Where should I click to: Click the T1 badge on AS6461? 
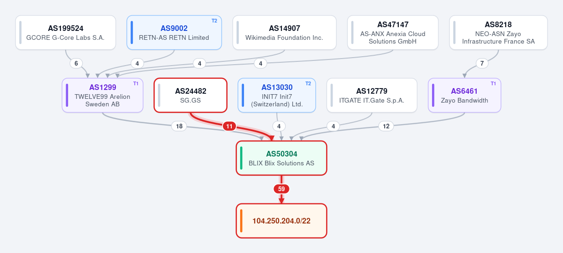click(493, 83)
